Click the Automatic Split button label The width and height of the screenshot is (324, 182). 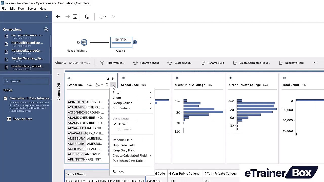click(149, 63)
